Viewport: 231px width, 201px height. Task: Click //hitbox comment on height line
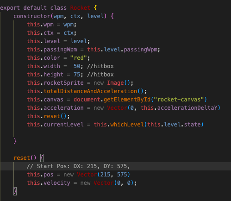[100, 75]
